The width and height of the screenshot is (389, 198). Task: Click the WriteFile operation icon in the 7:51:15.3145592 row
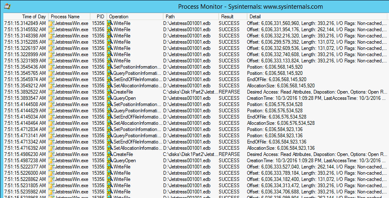(110, 30)
